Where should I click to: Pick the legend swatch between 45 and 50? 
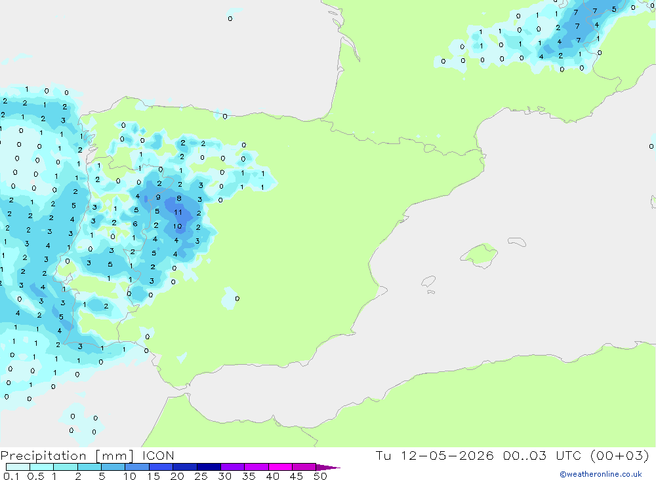pos(304,467)
